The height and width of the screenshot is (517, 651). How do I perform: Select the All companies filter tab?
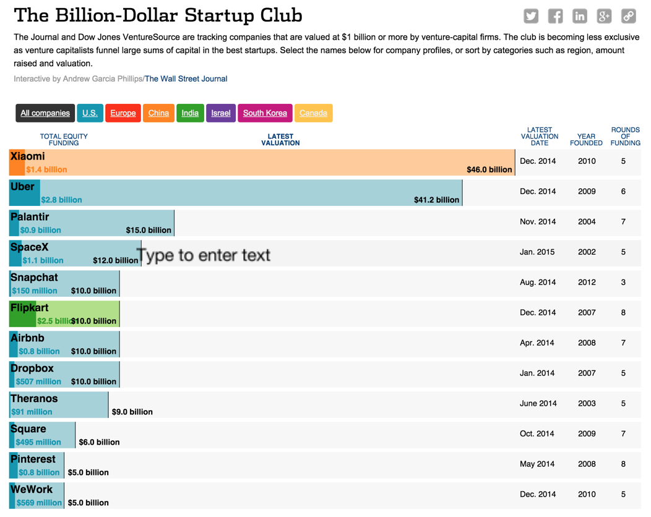pos(45,113)
